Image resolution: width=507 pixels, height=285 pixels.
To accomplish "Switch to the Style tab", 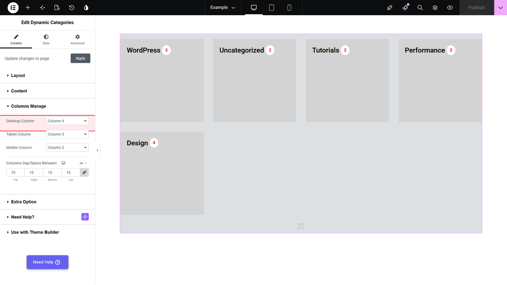I will (x=46, y=39).
